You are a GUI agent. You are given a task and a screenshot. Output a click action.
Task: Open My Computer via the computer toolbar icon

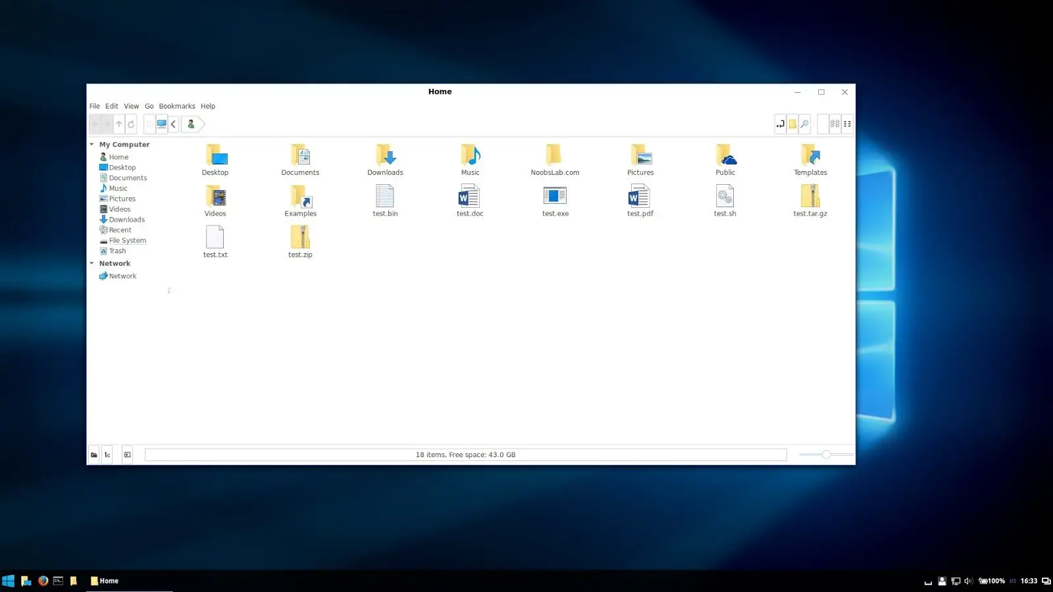coord(162,124)
